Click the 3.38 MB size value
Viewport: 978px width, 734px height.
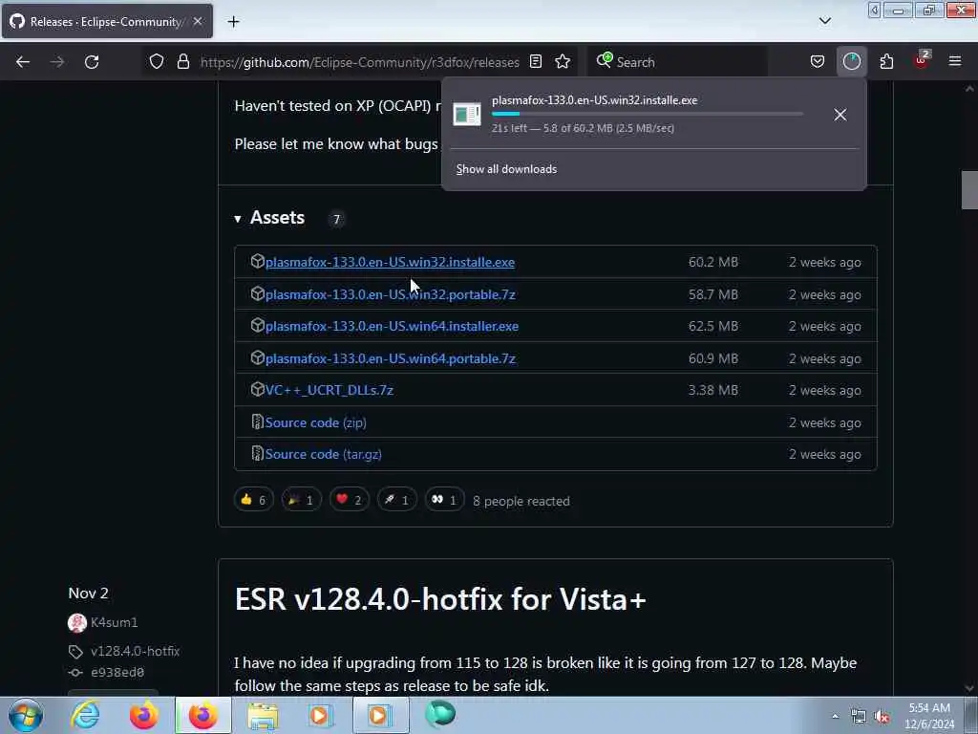point(712,390)
